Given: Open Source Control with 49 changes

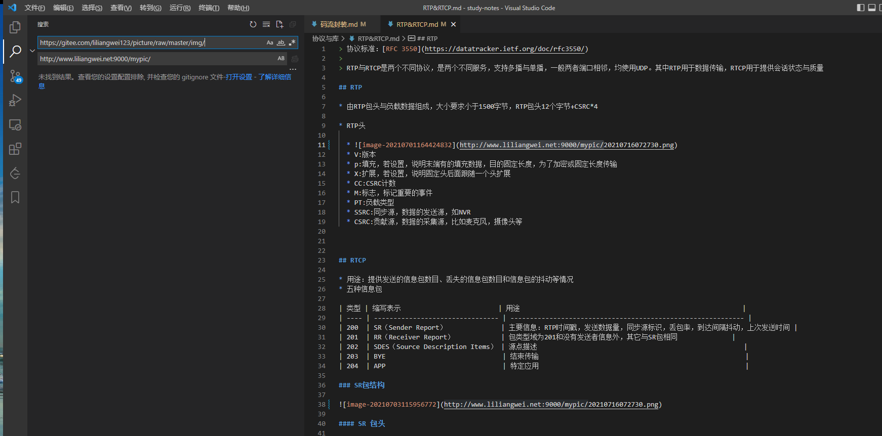Looking at the screenshot, I should click(15, 76).
